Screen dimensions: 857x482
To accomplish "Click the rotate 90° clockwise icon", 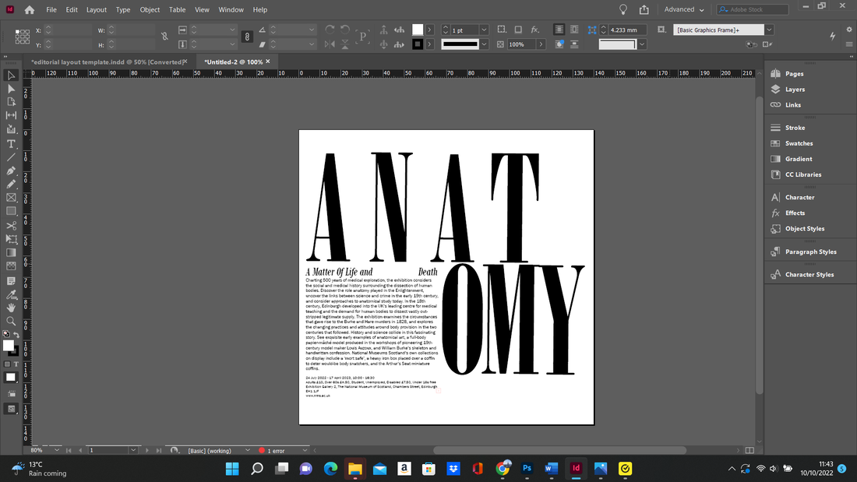I will coord(330,30).
